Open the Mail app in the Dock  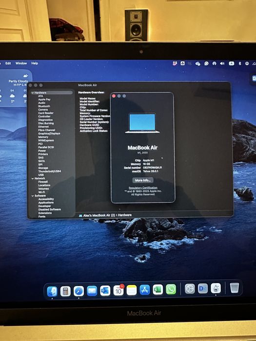92,291
